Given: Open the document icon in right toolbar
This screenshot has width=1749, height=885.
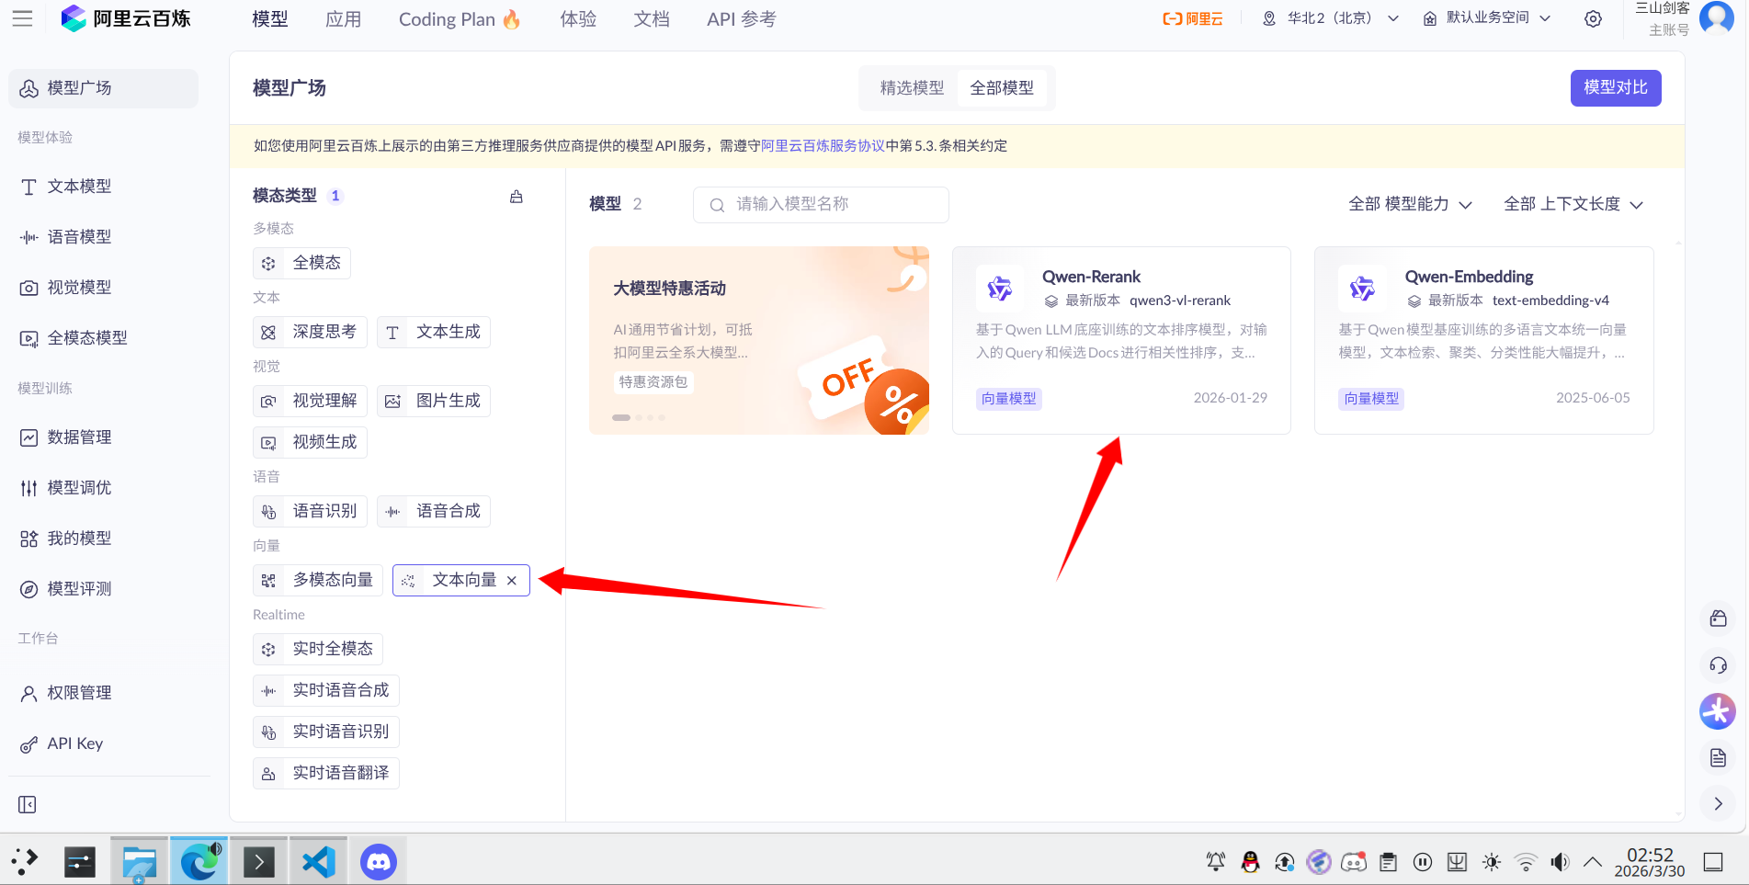Looking at the screenshot, I should click(x=1718, y=757).
